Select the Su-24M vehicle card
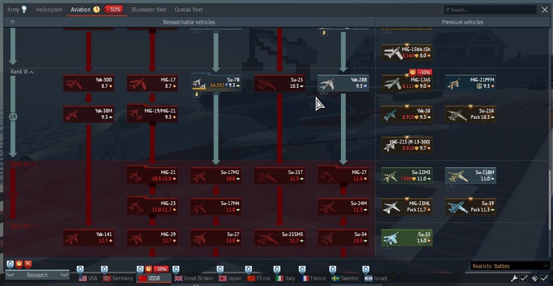Image resolution: width=553 pixels, height=286 pixels. (x=343, y=207)
